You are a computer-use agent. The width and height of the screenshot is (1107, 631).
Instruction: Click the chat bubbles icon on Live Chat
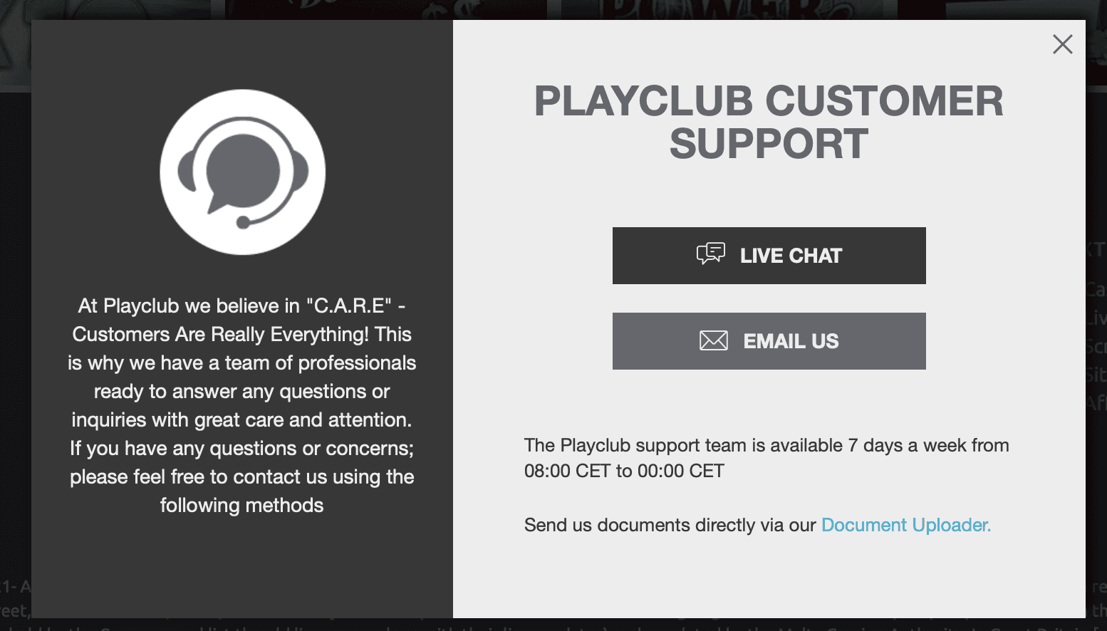point(710,254)
